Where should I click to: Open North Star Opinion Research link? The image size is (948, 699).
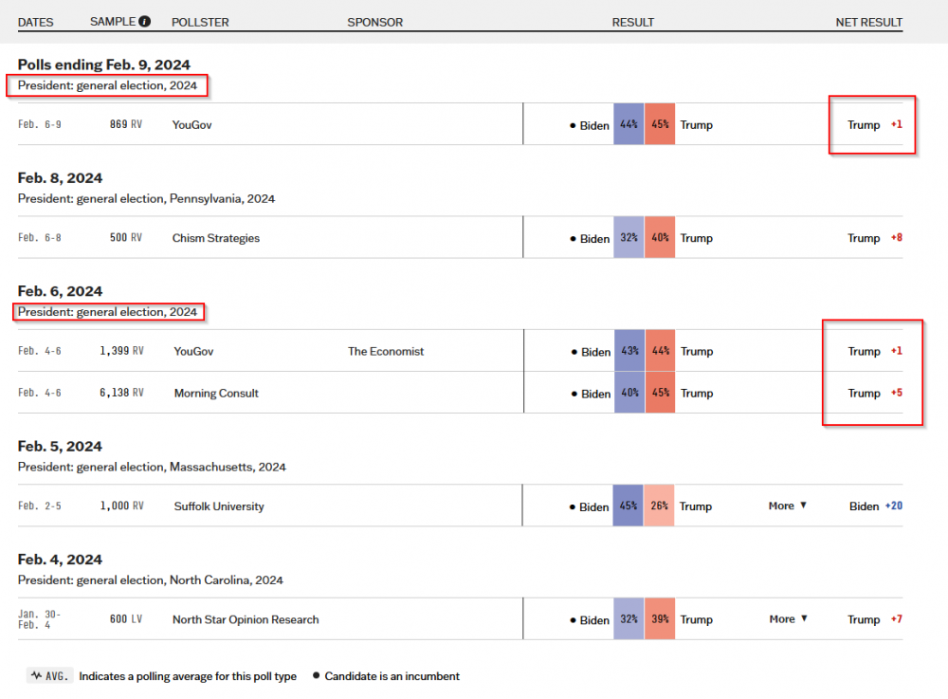[x=246, y=619]
